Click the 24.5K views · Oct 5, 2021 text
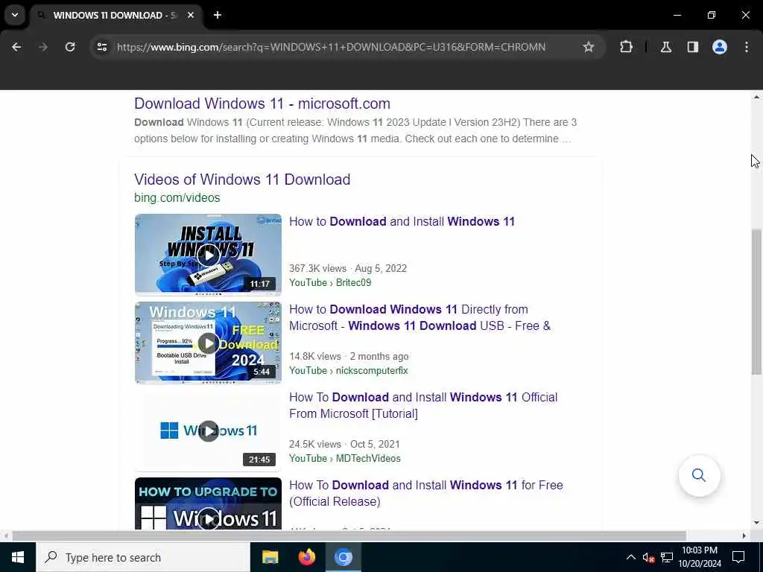This screenshot has height=572, width=763. point(344,445)
